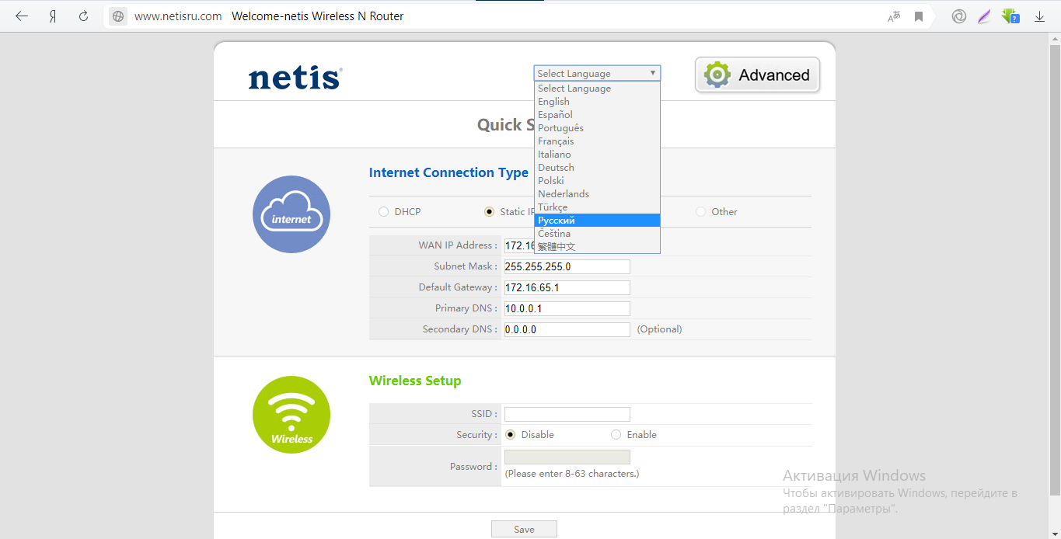Choose Español from the language list

597,115
